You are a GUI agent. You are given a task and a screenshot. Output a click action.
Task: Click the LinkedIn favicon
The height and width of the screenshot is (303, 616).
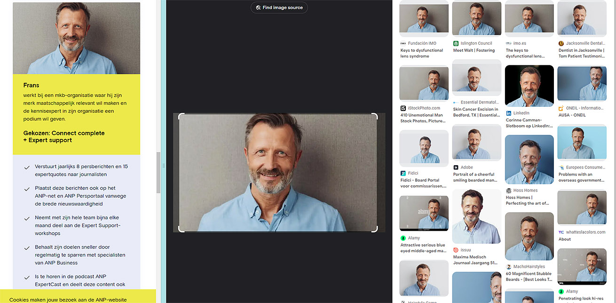(x=508, y=113)
